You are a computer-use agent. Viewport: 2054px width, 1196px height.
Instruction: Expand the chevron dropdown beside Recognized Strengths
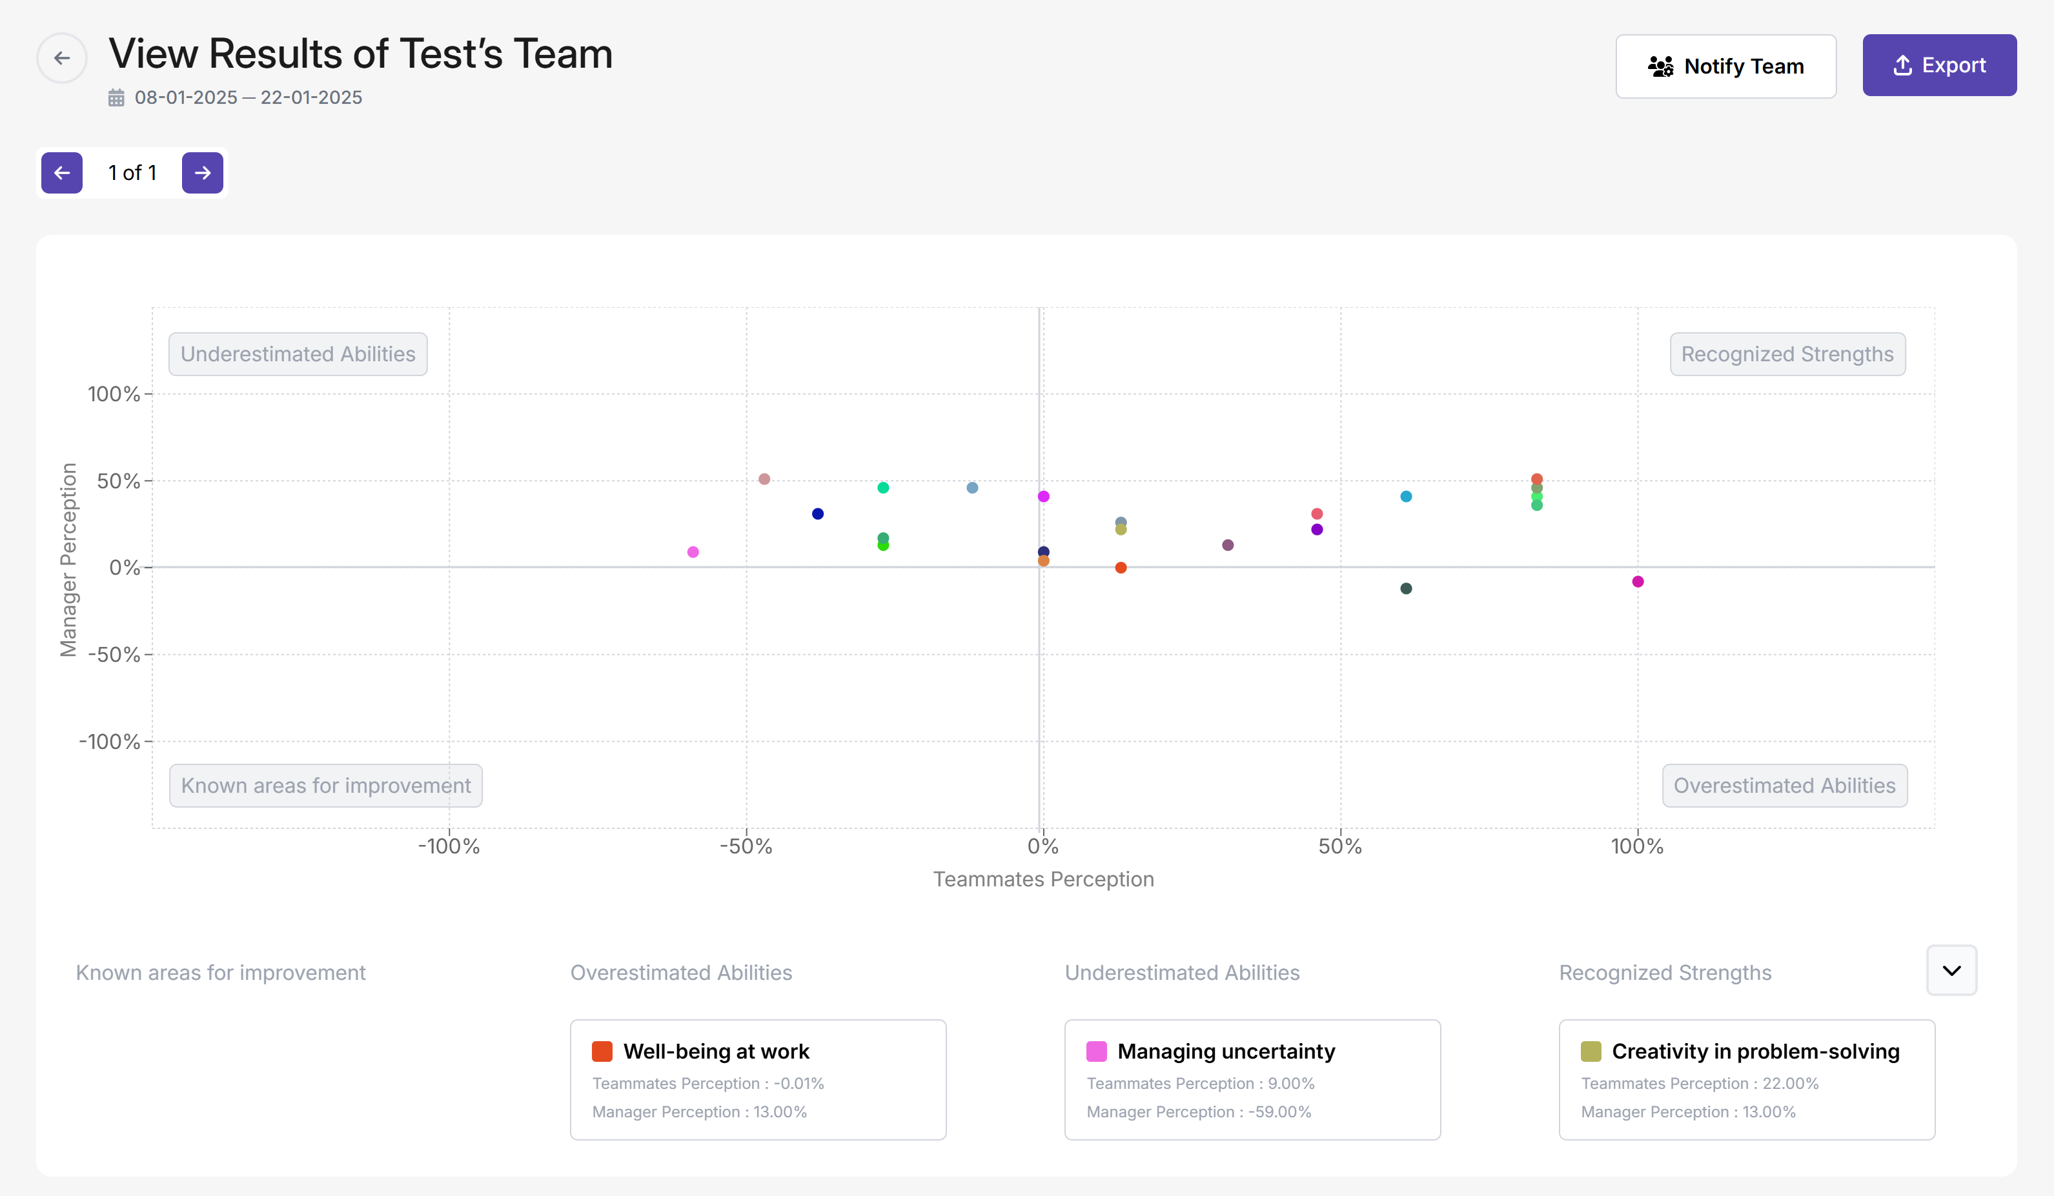coord(1951,970)
